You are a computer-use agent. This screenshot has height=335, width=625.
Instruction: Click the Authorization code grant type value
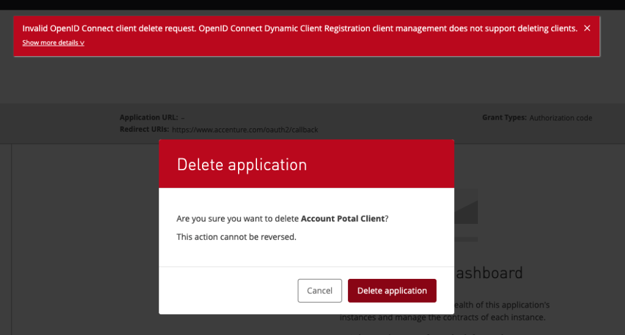(x=560, y=118)
